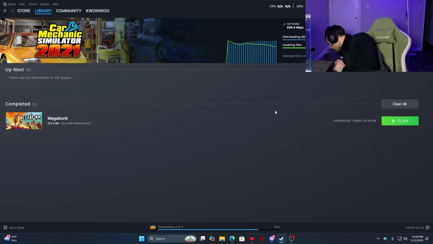433x244 pixels.
Task: Open the Friends menu
Action: pos(33,4)
